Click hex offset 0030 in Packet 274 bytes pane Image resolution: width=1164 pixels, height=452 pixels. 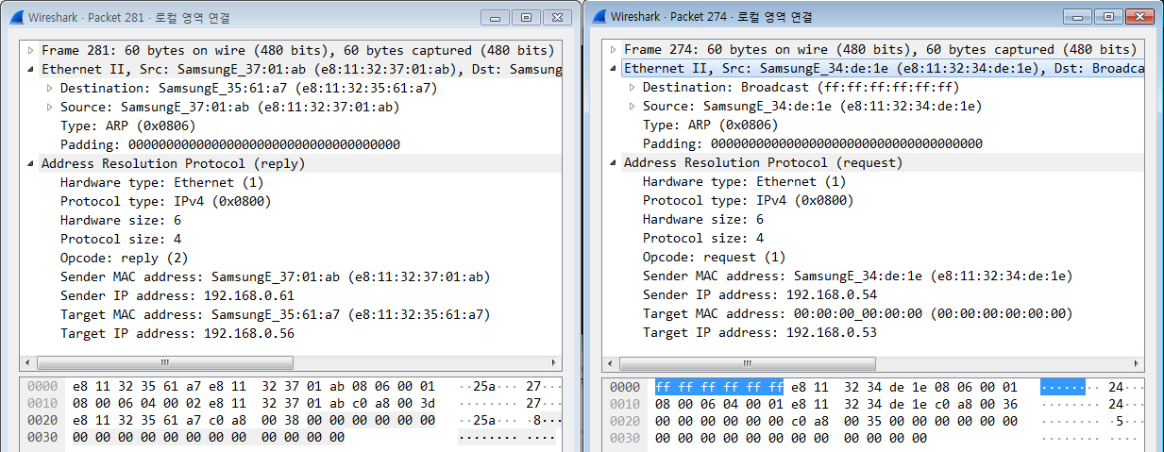tap(626, 438)
